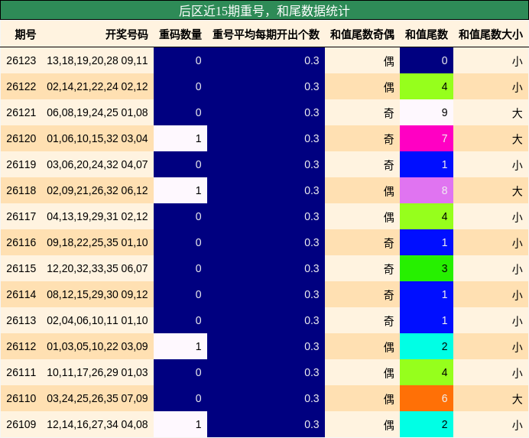Click the 和值尾数奇偶 column header
This screenshot has height=438, width=529.
(x=362, y=34)
